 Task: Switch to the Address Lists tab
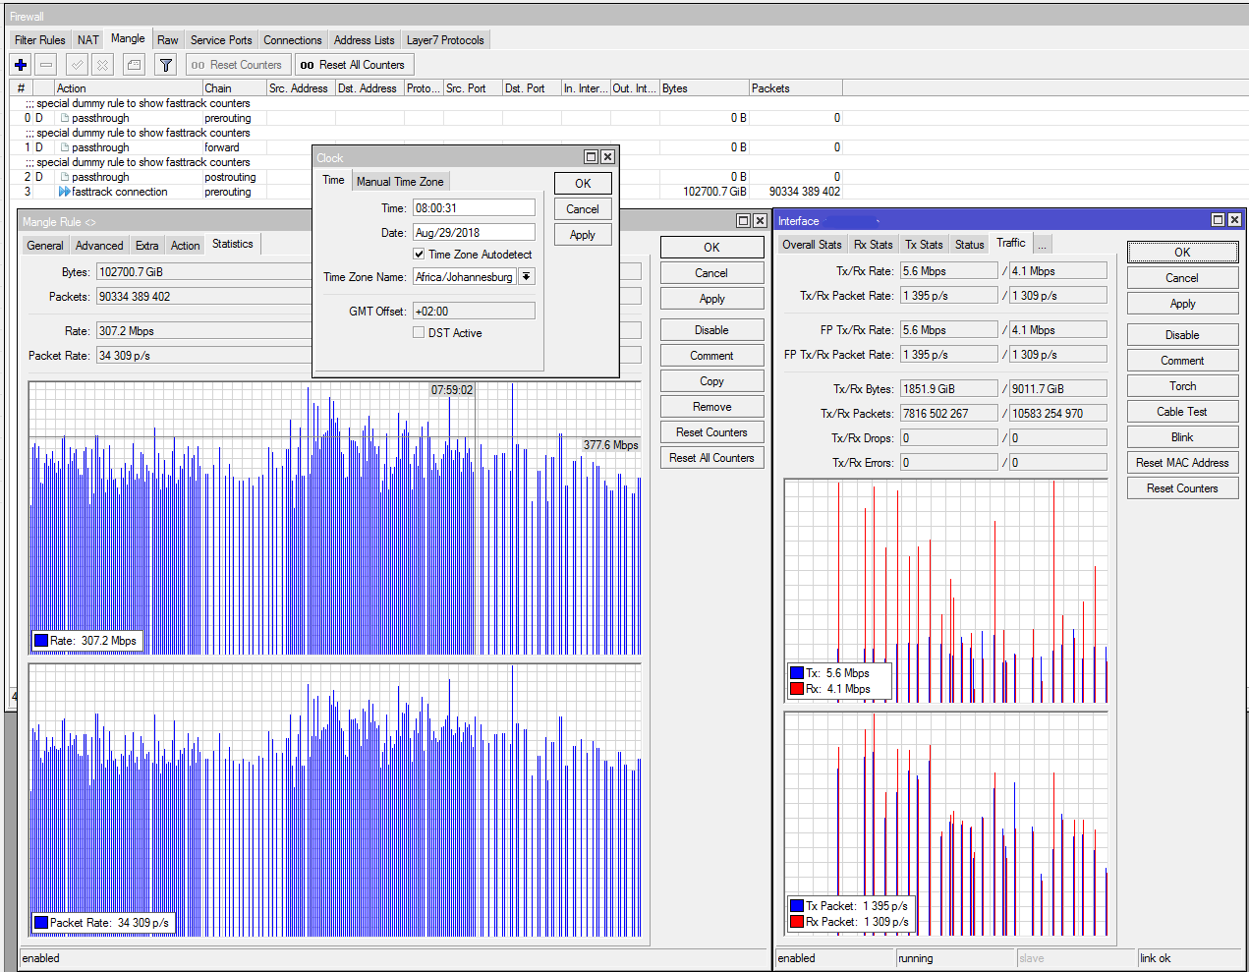(x=364, y=40)
